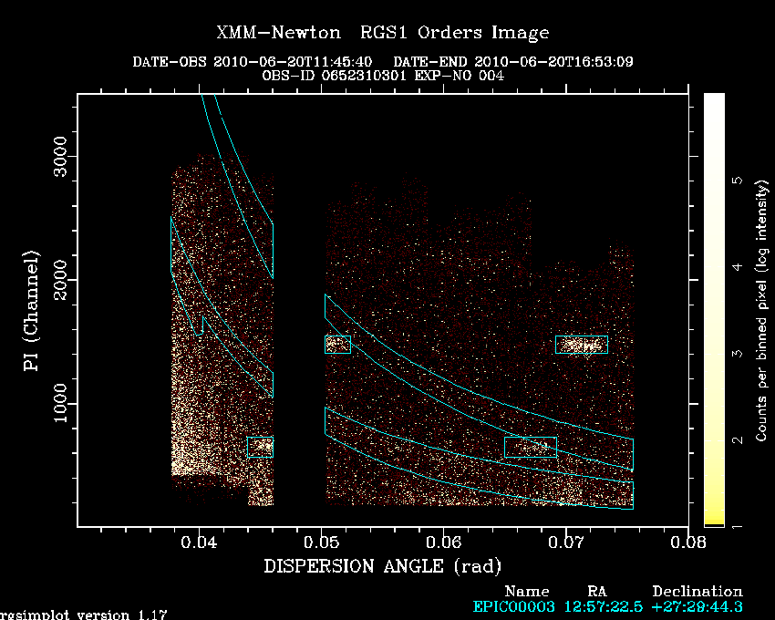The image size is (775, 620).
Task: Click the 0.05 x-axis tick label
Action: (x=321, y=542)
